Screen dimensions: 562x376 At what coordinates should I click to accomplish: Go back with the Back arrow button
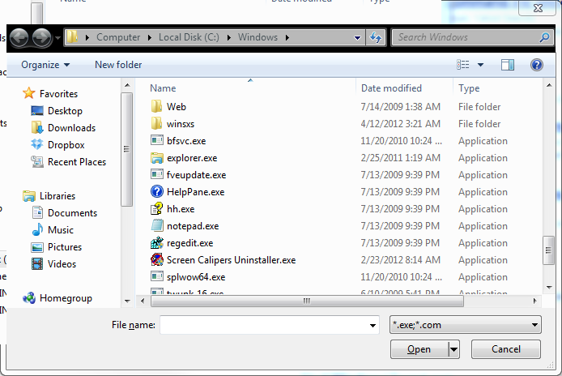pos(19,37)
